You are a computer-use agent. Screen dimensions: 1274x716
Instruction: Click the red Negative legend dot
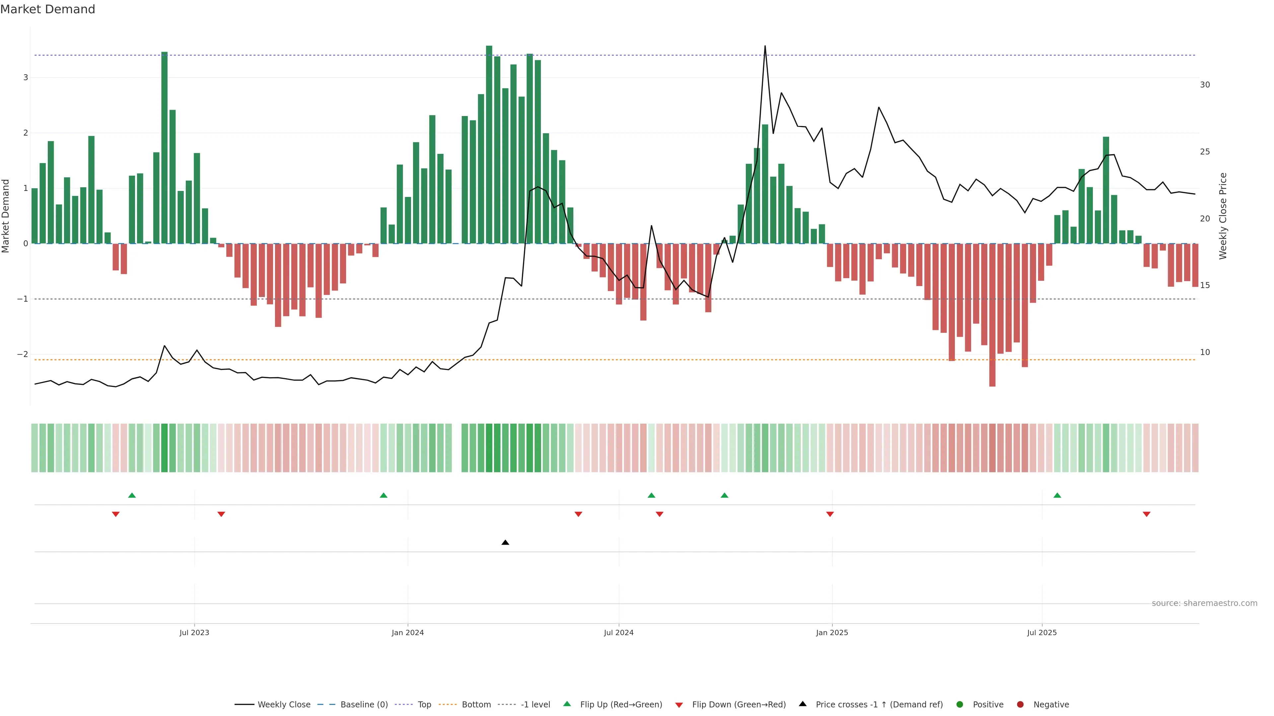(1020, 705)
